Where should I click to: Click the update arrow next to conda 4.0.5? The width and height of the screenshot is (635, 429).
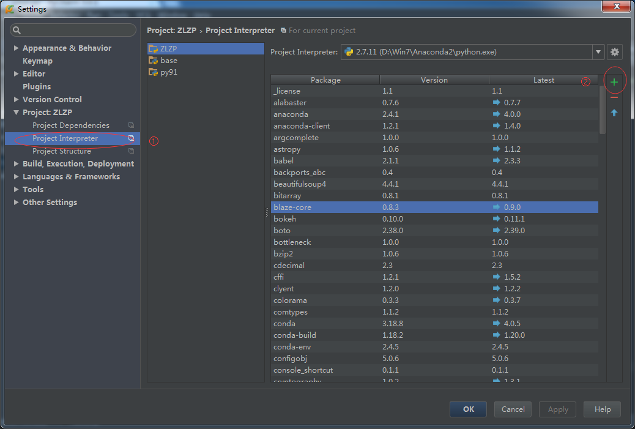(496, 323)
